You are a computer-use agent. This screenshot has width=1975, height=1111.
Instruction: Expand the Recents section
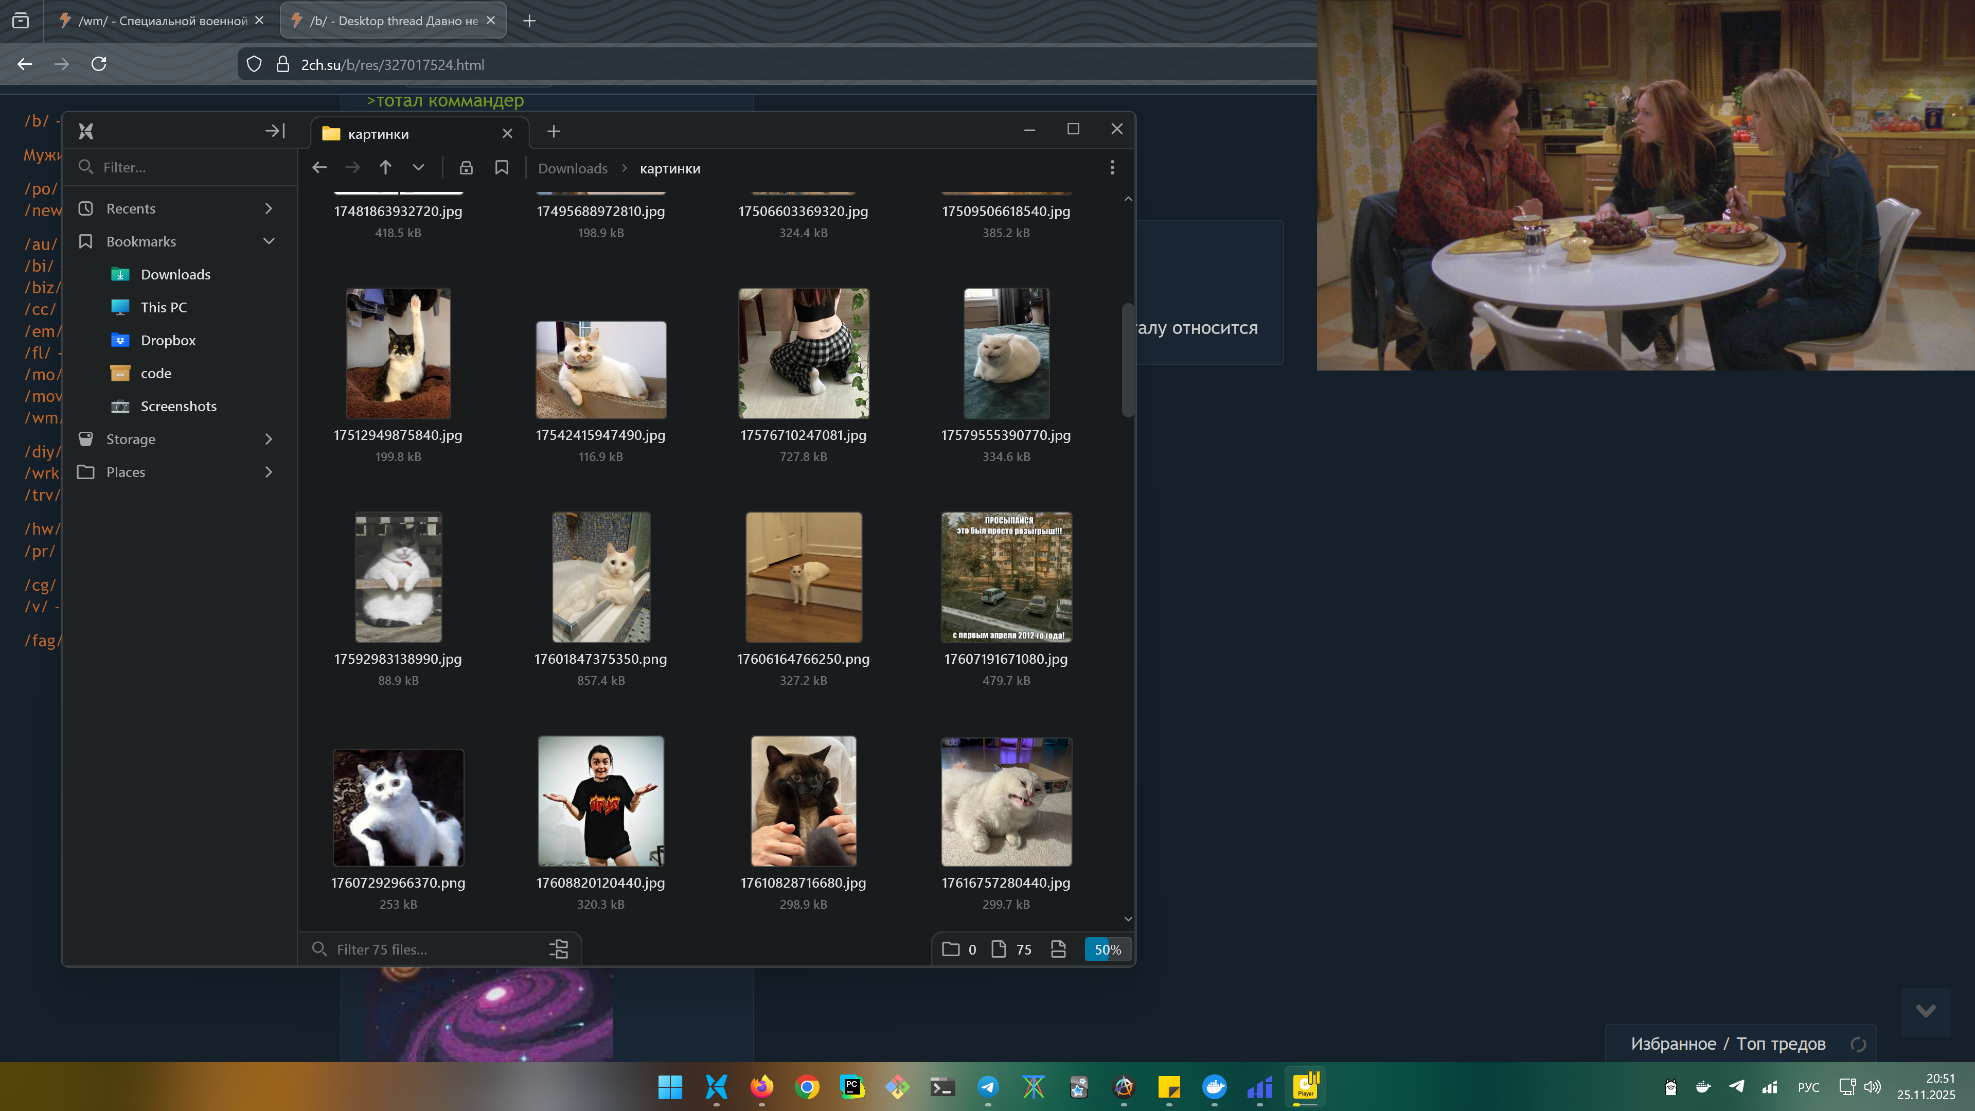click(269, 208)
